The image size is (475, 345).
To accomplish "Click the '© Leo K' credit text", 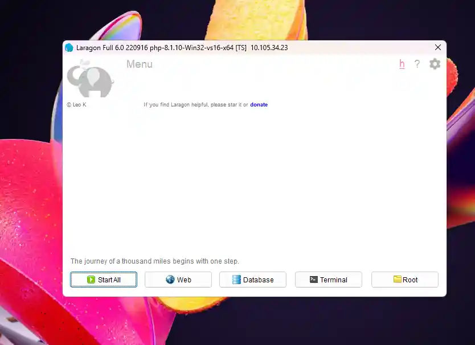I will (76, 105).
